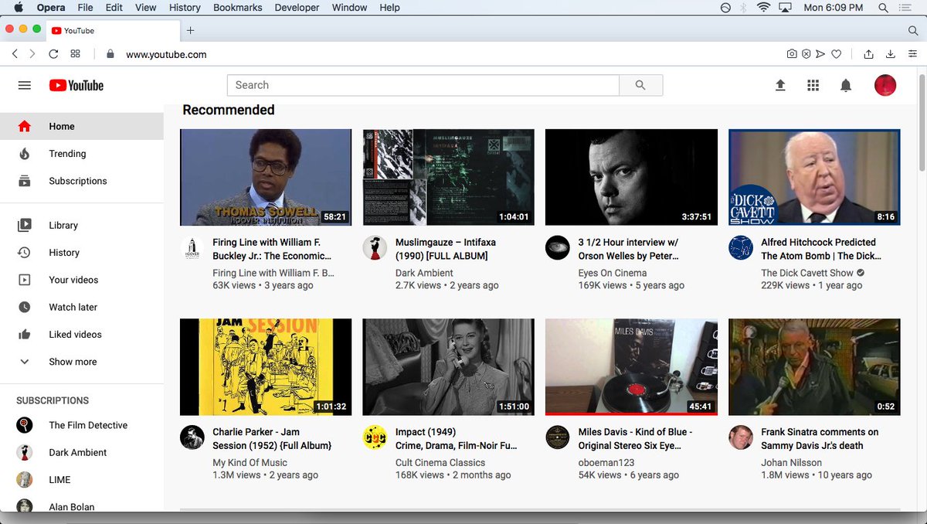This screenshot has height=524, width=927.
Task: Open Frank Sinatra comments video thumbnail
Action: click(x=814, y=367)
